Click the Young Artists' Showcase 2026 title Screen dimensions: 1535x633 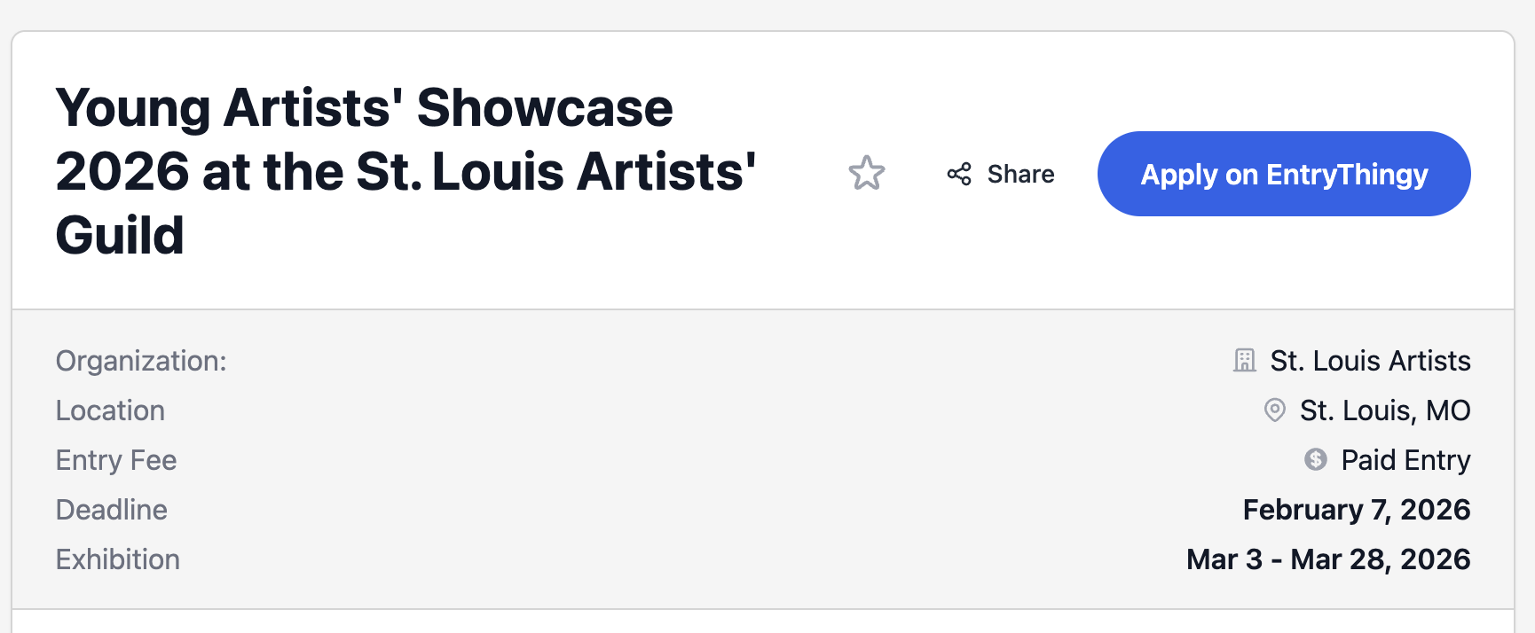(364, 108)
